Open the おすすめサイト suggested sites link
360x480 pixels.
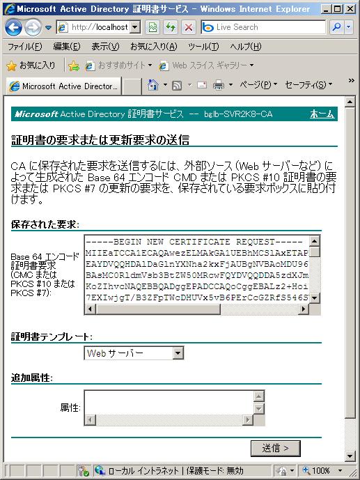click(118, 65)
